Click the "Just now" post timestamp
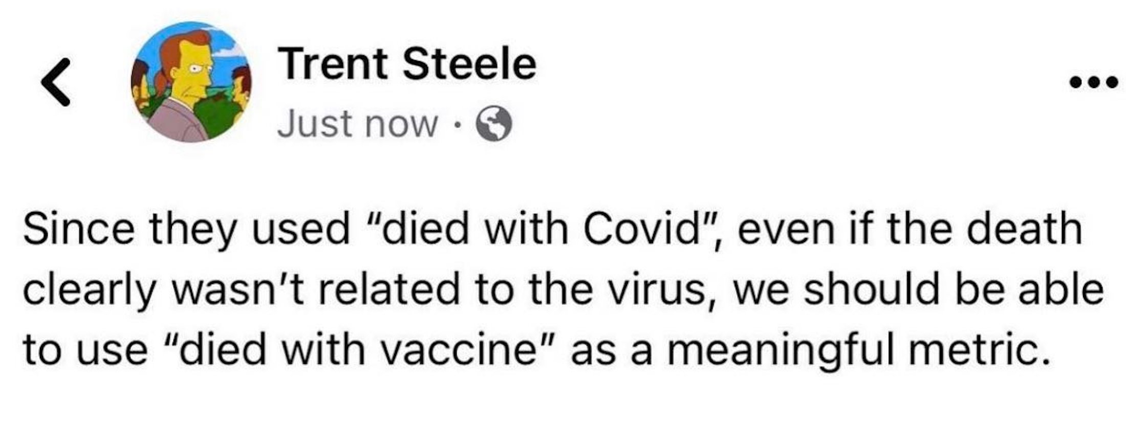Viewport: 1126px width, 447px height. click(357, 124)
